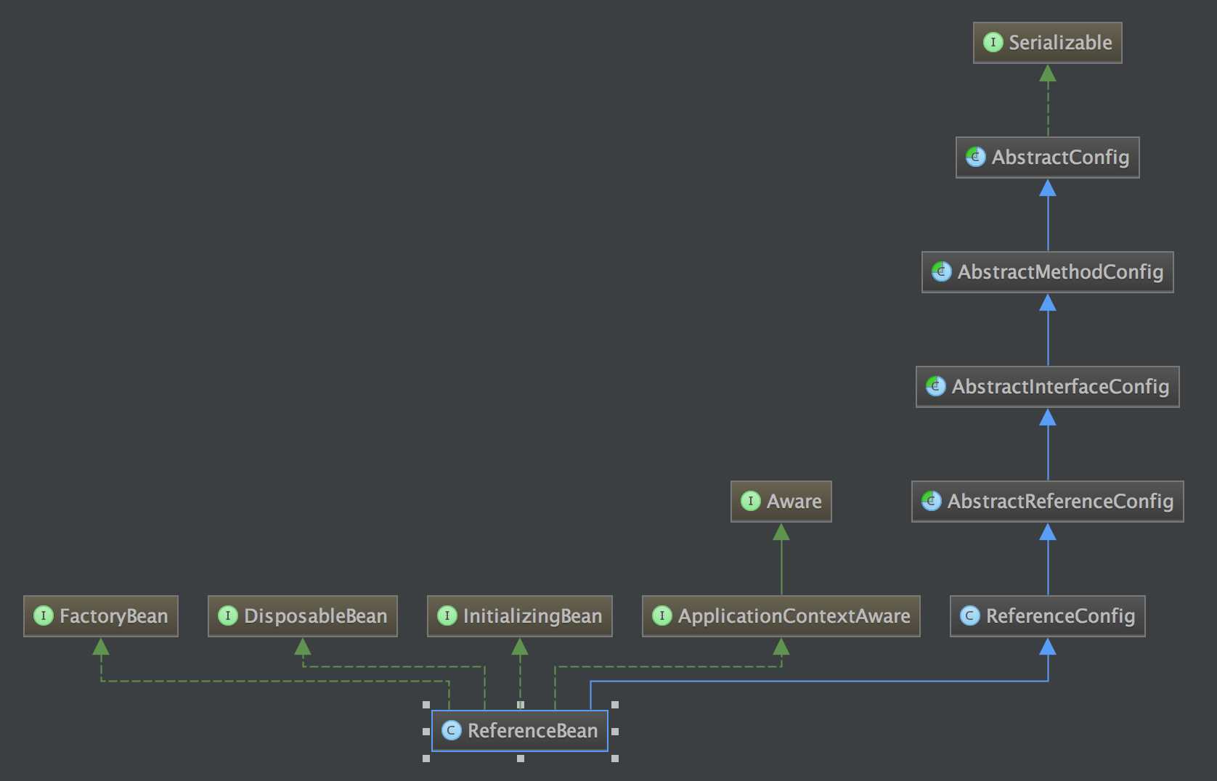Screen dimensions: 1217x781
Task: Click the icon beside AbstractInterfaceConfig label
Action: [935, 386]
